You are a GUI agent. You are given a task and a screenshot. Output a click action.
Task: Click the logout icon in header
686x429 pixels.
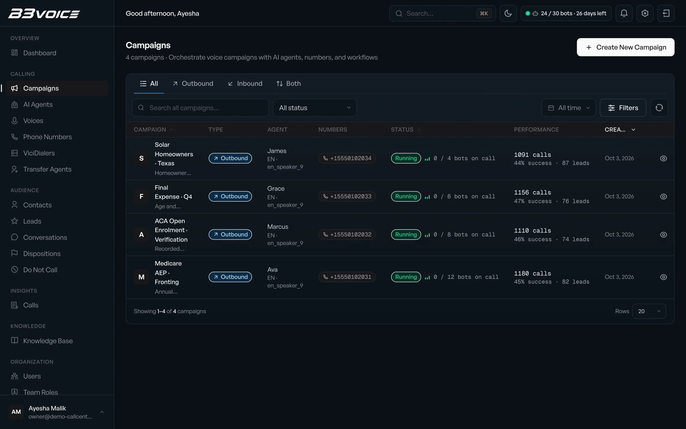[666, 13]
